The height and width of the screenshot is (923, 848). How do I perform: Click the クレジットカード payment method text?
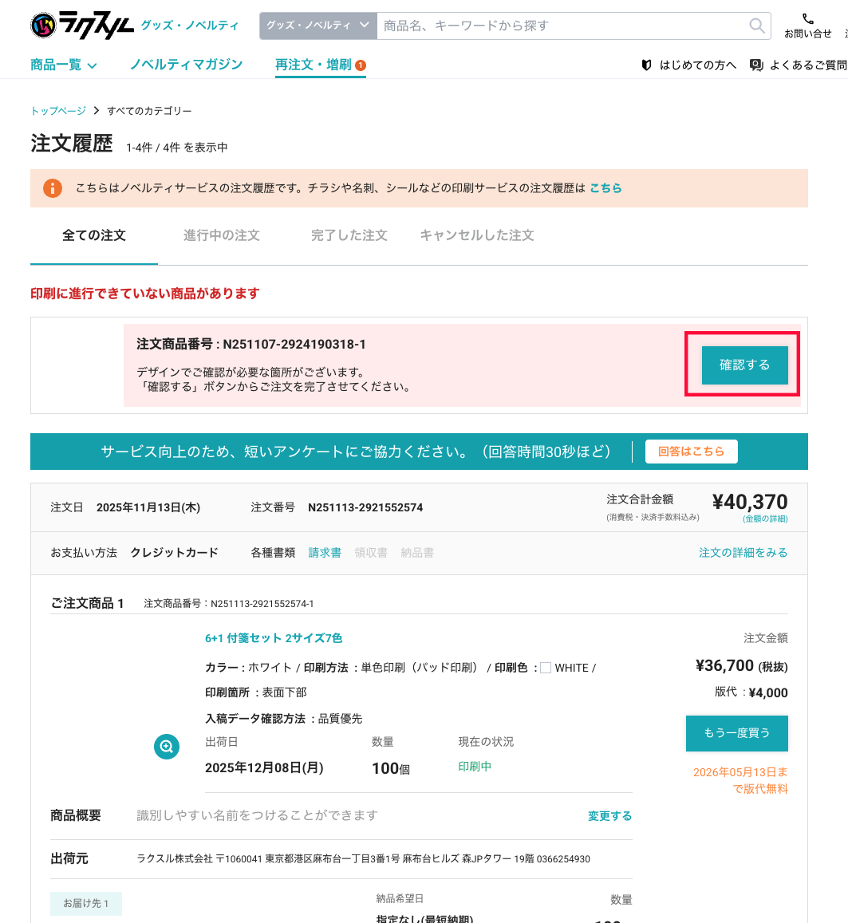click(x=174, y=553)
